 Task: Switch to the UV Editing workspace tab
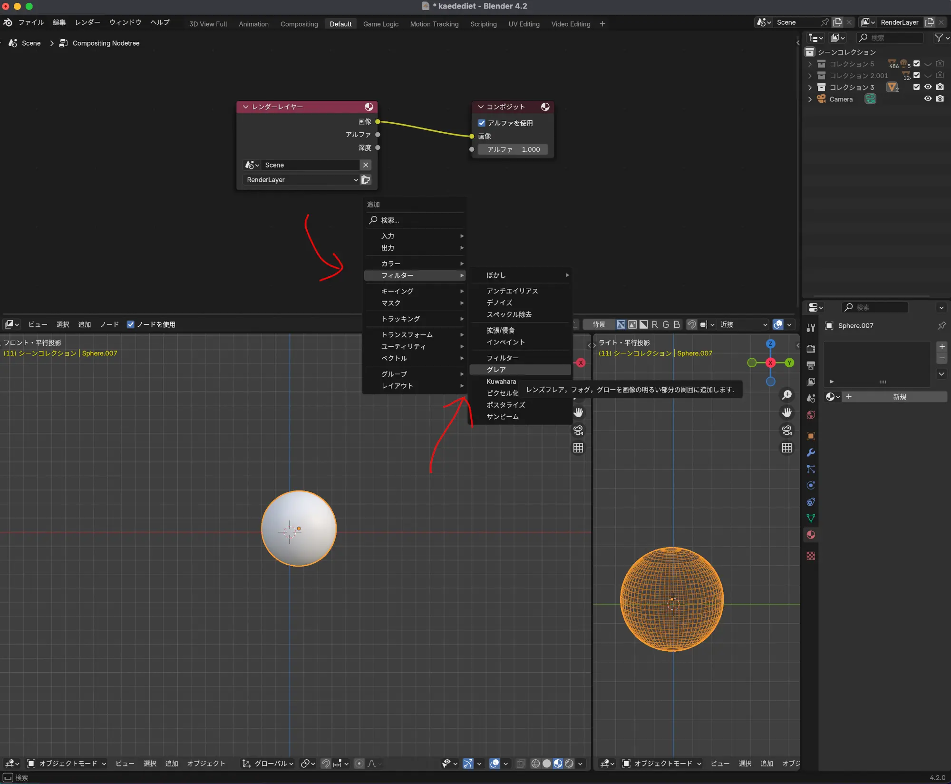(524, 24)
